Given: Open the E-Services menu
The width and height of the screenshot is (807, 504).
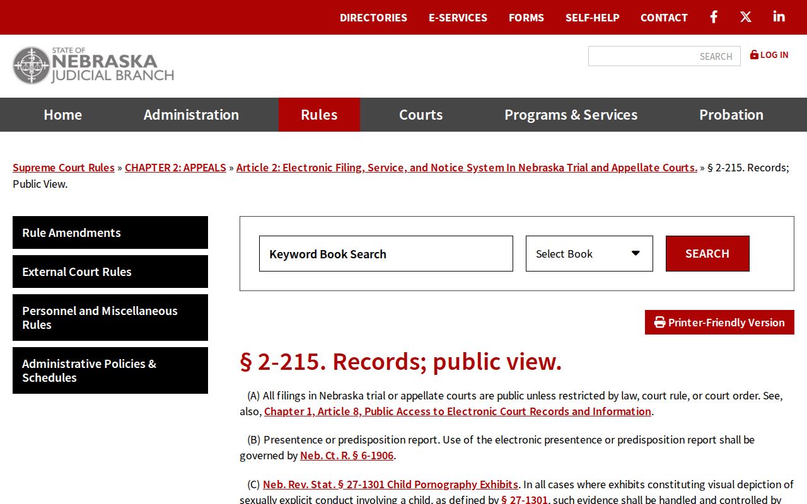Looking at the screenshot, I should (x=458, y=18).
